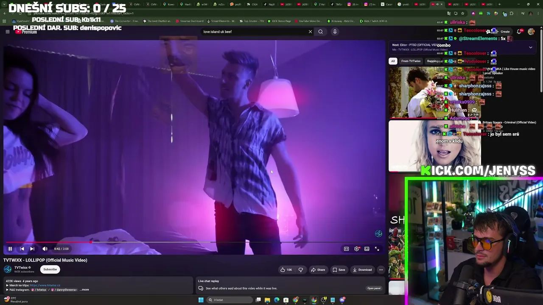Click the video title 'TVTWIXX - LOLLIPOP'
The image size is (543, 305).
(x=45, y=260)
